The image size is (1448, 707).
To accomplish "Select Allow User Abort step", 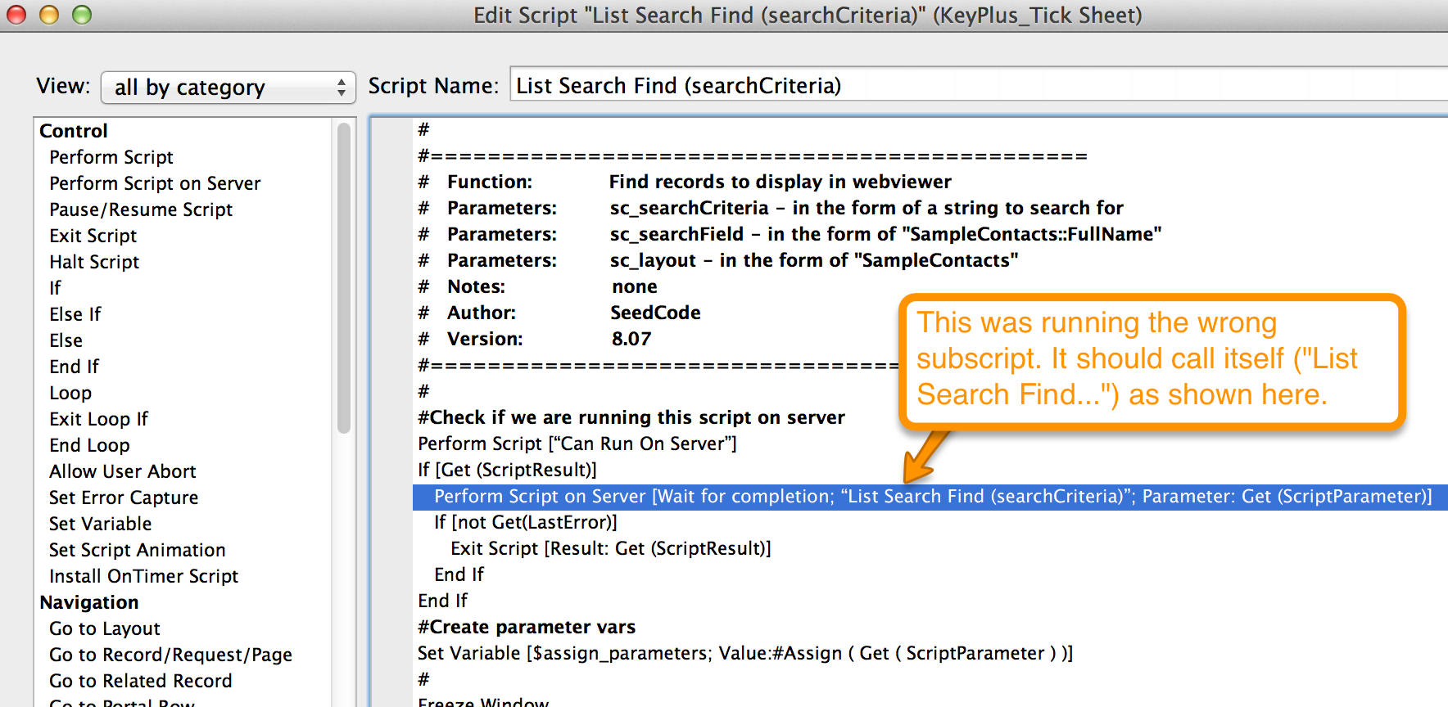I will [x=123, y=471].
